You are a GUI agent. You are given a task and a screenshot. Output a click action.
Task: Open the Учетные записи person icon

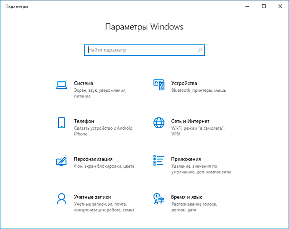pyautogui.click(x=62, y=199)
